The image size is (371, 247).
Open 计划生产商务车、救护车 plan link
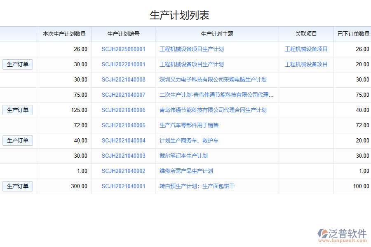pyautogui.click(x=189, y=141)
